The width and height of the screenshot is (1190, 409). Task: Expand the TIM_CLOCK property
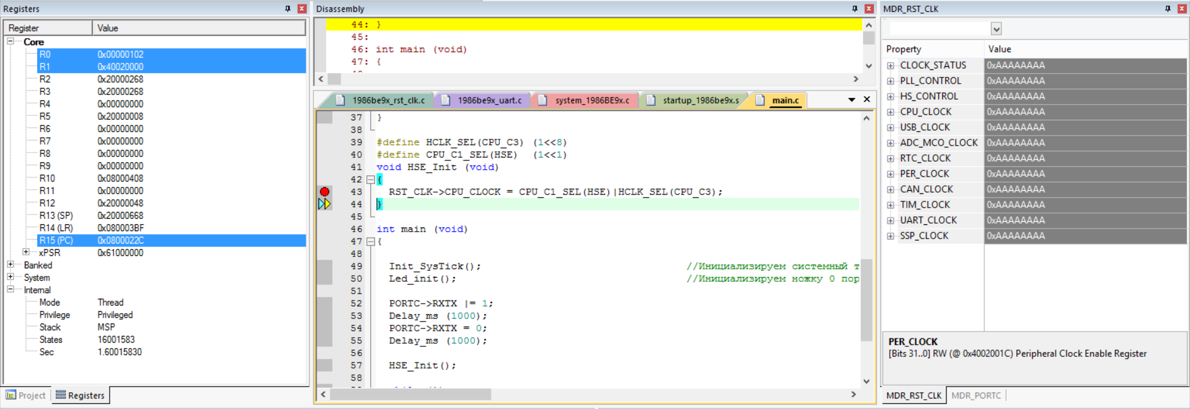(891, 205)
